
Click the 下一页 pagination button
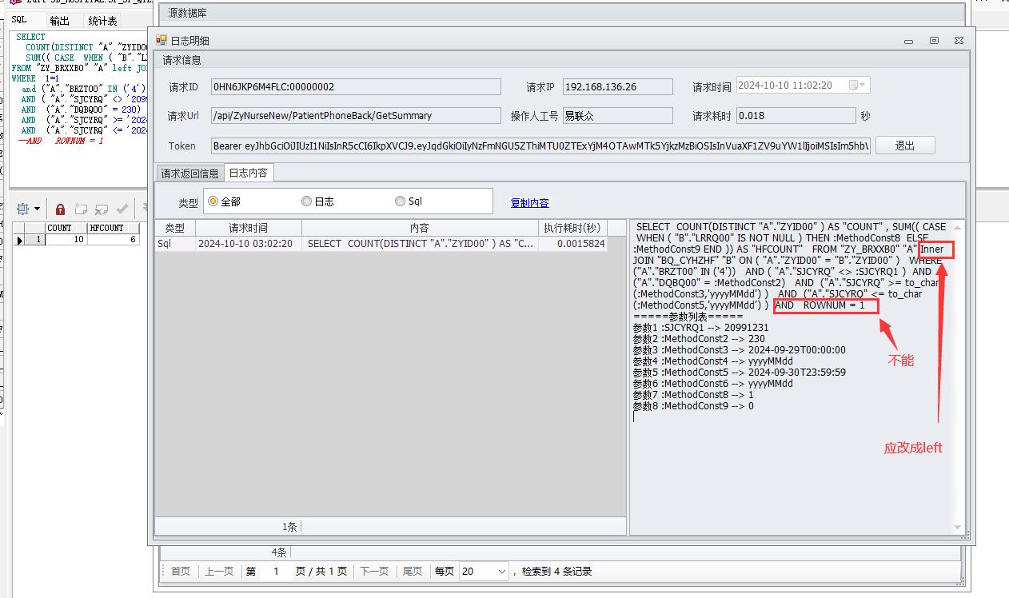tap(373, 572)
